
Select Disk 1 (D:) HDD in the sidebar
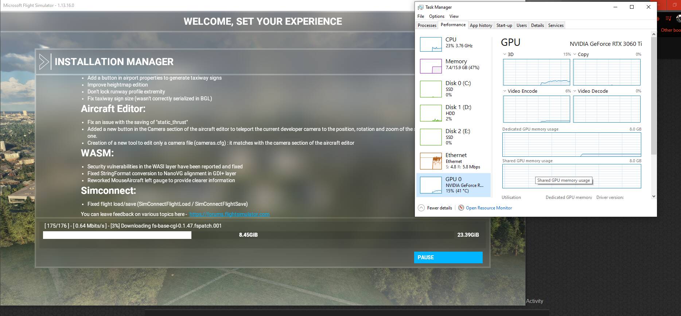454,113
